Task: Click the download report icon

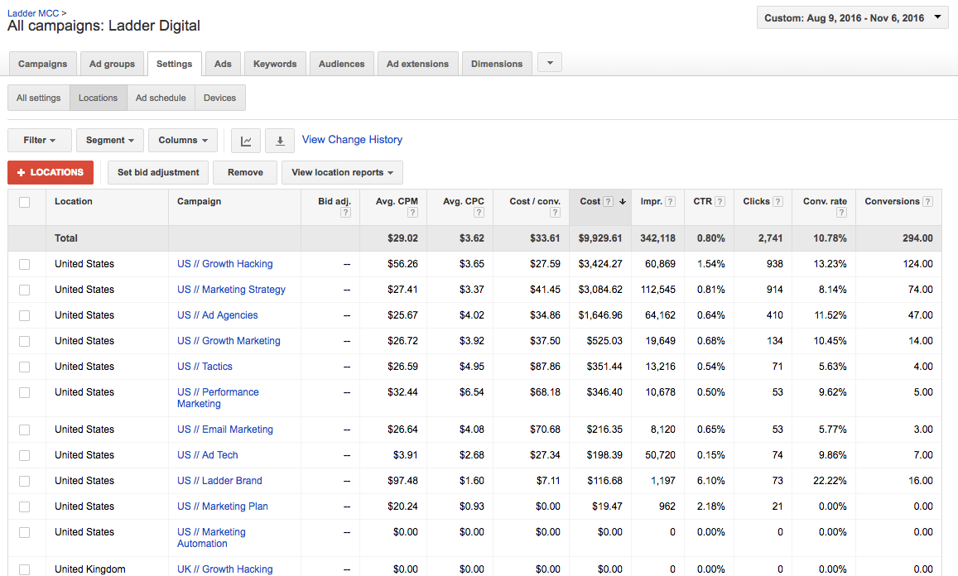Action: [279, 140]
